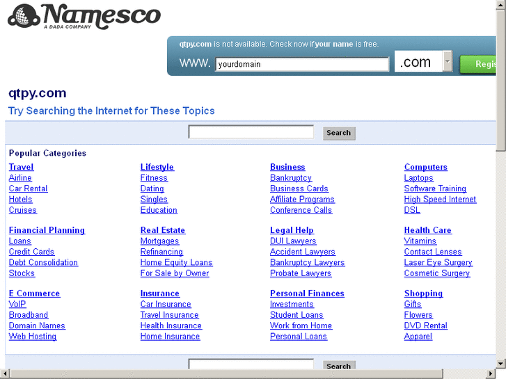Open the Loans link
This screenshot has height=379, width=506.
click(x=20, y=241)
